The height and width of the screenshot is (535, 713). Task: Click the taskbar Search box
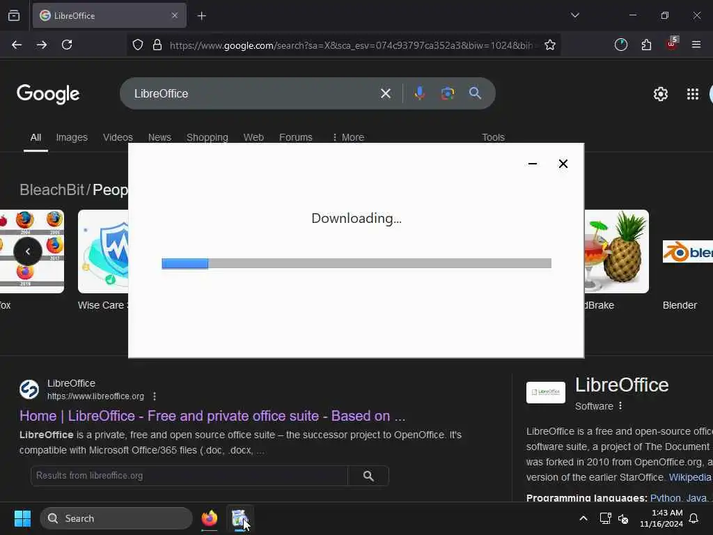click(x=116, y=518)
